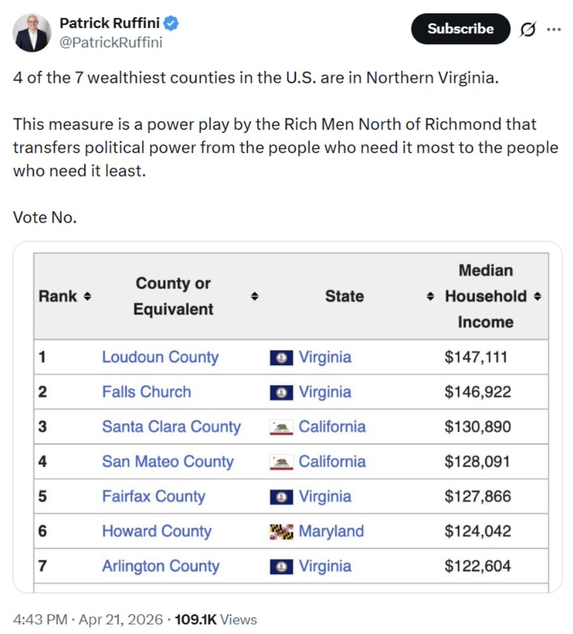Sort by Median Household Income column
Screen dimensions: 573x634
(x=537, y=296)
